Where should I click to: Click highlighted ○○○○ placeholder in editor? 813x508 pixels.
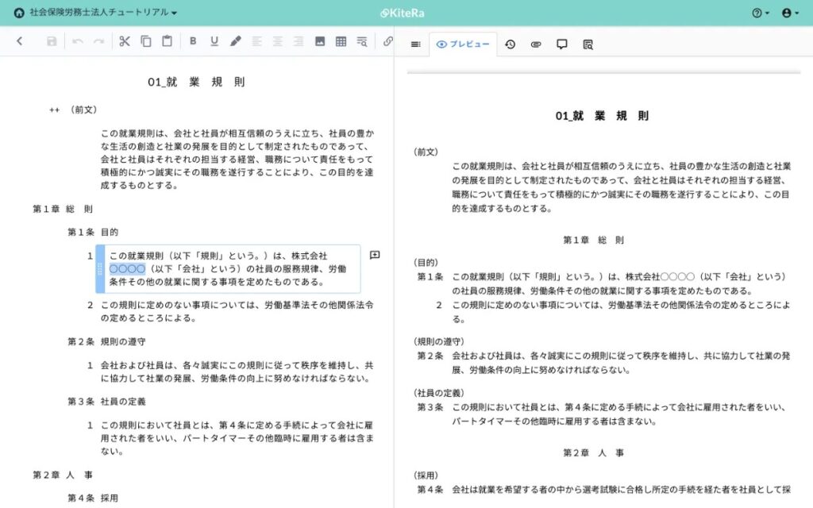pos(127,268)
